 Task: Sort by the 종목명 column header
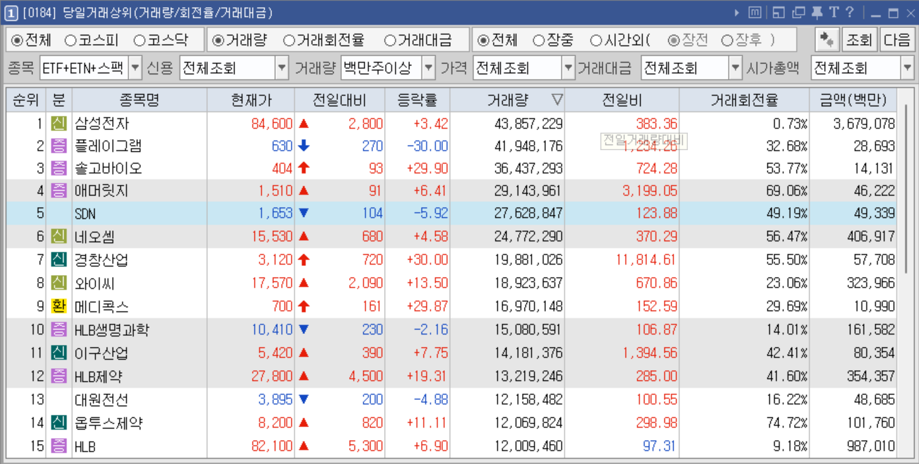pos(139,100)
